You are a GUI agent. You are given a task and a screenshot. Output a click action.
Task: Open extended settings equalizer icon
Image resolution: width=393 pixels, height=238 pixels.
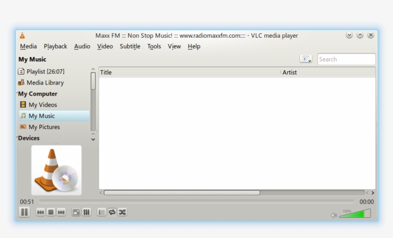(86, 212)
